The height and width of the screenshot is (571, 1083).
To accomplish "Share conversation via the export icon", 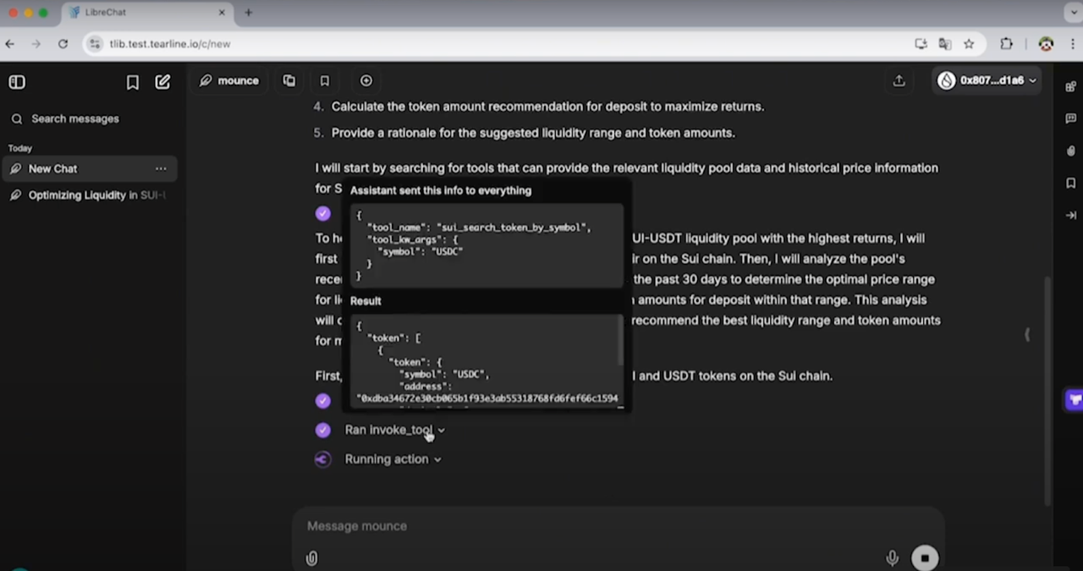I will click(899, 80).
